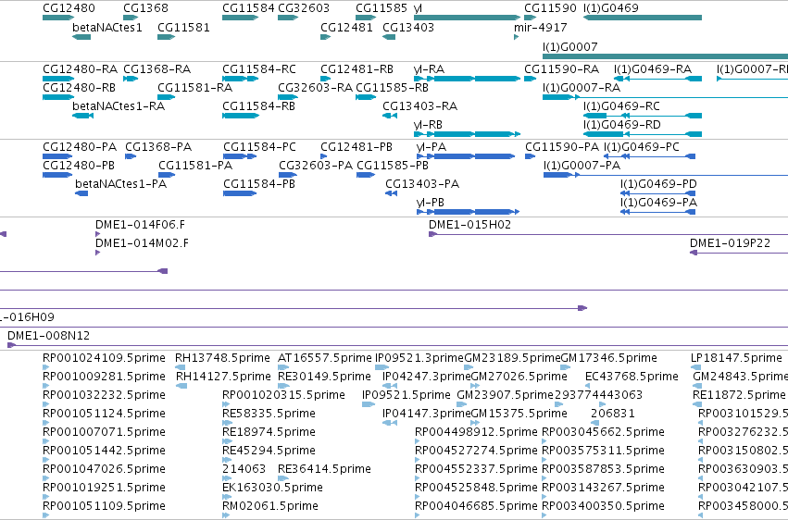Select the CG12481 gene label

click(x=346, y=27)
